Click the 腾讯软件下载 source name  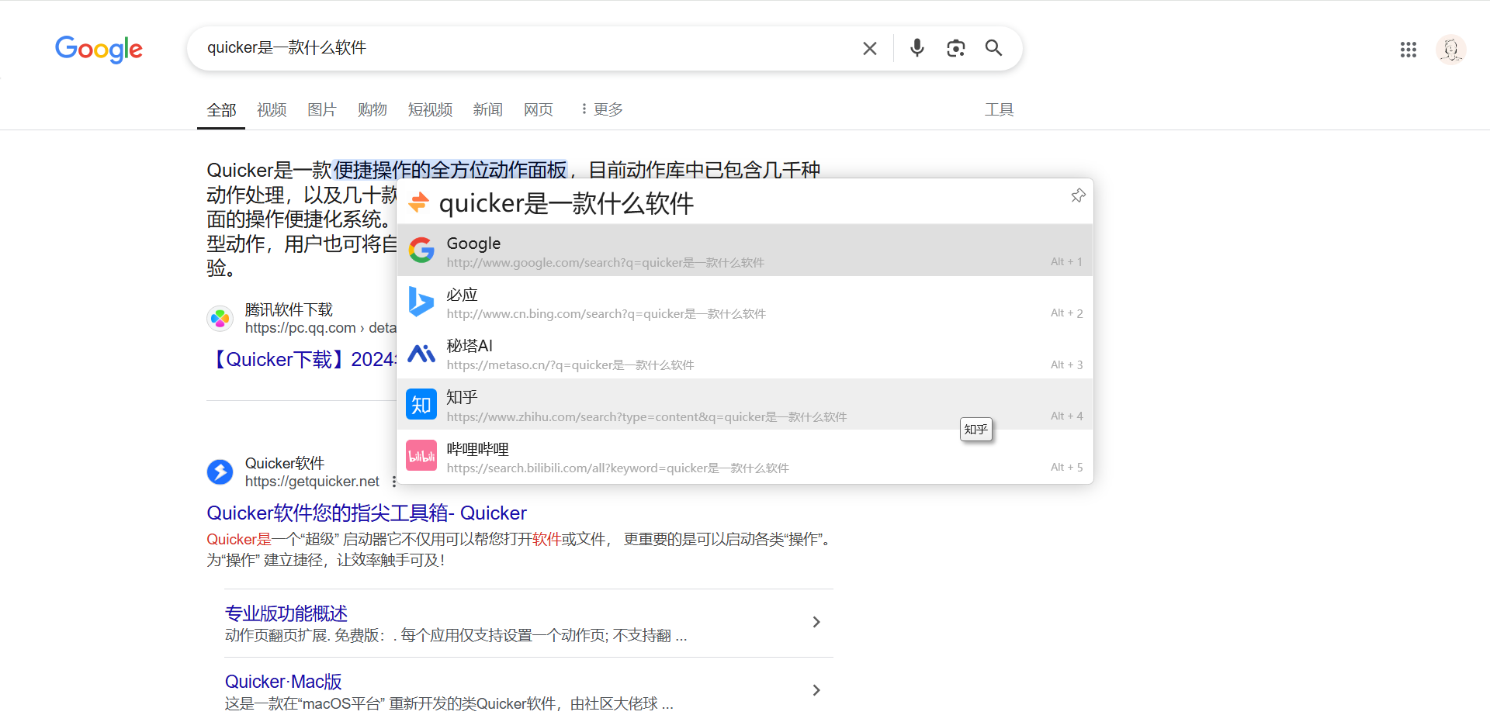tap(289, 309)
